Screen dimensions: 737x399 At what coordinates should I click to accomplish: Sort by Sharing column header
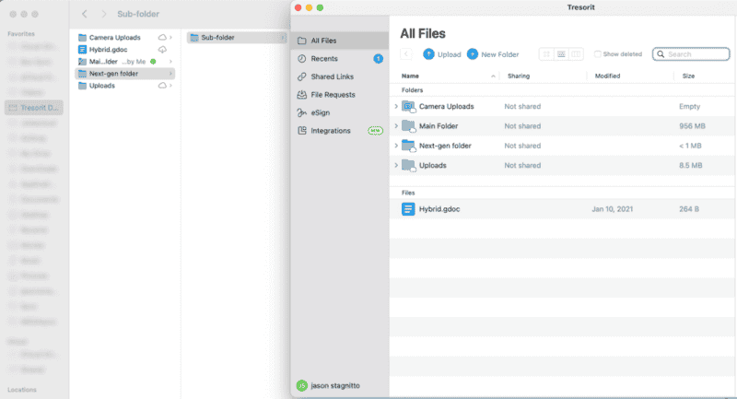coord(519,76)
